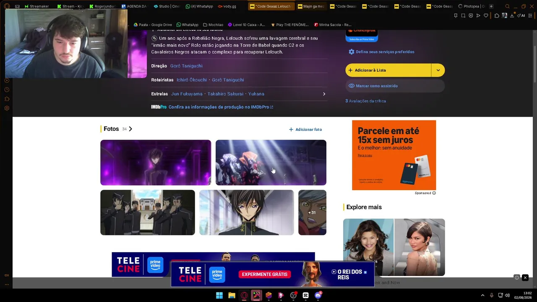Image resolution: width=537 pixels, height=302 pixels.
Task: Open writer Ichirō Ōkouchi link
Action: (192, 80)
